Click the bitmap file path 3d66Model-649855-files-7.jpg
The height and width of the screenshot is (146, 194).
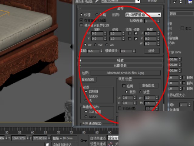click(x=125, y=73)
